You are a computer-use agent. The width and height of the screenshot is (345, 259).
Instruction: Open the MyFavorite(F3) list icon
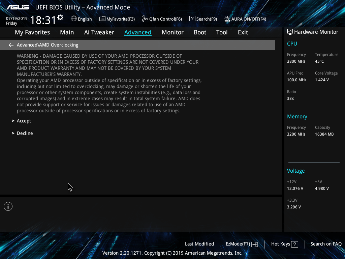click(x=102, y=19)
